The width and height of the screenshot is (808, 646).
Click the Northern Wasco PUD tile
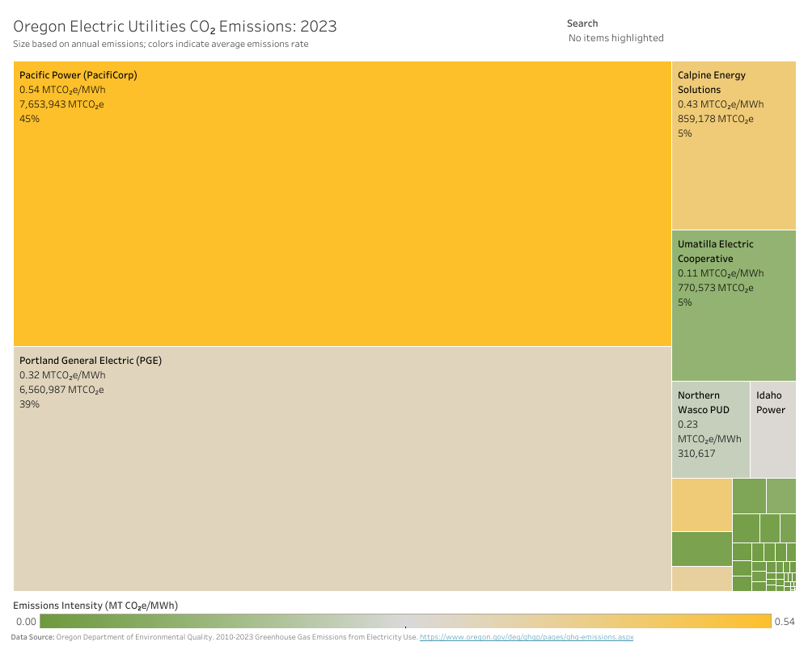[x=711, y=429]
